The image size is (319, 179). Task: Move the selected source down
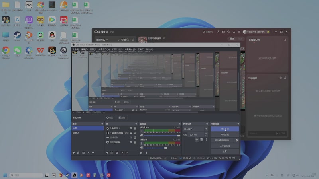[x=126, y=153]
